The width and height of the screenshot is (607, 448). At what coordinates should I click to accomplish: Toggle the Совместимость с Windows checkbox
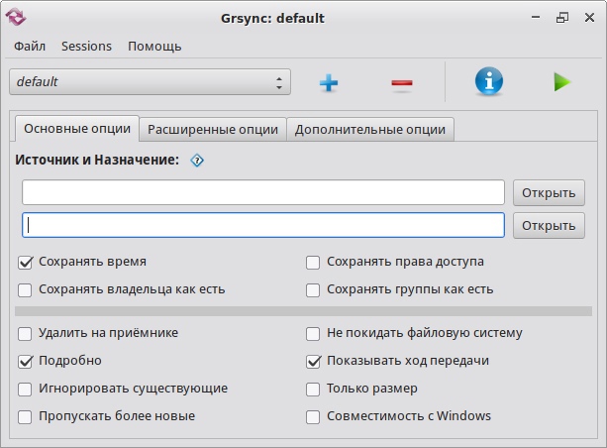(x=313, y=416)
